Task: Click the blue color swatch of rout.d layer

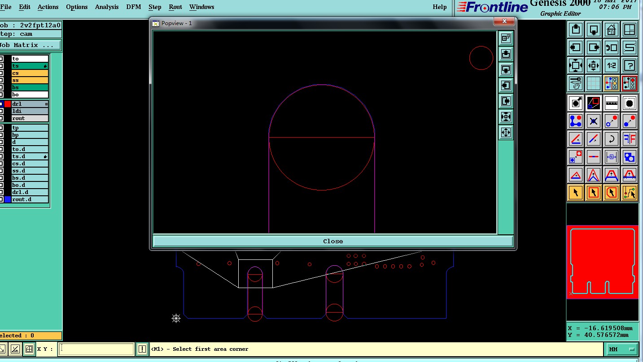Action: point(8,199)
